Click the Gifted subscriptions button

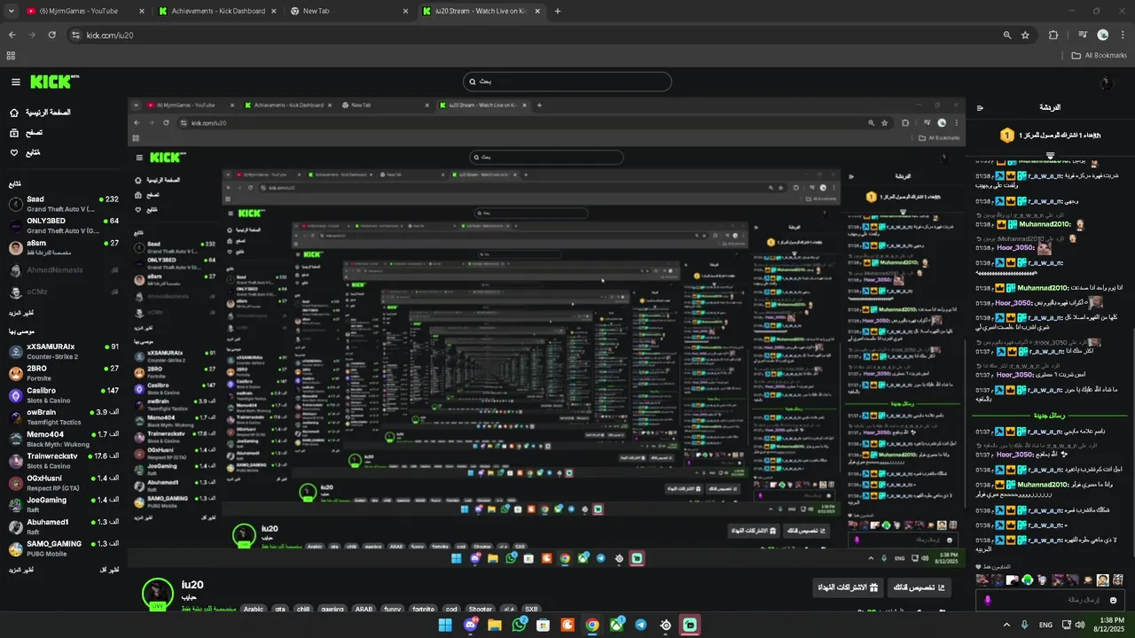tap(848, 587)
